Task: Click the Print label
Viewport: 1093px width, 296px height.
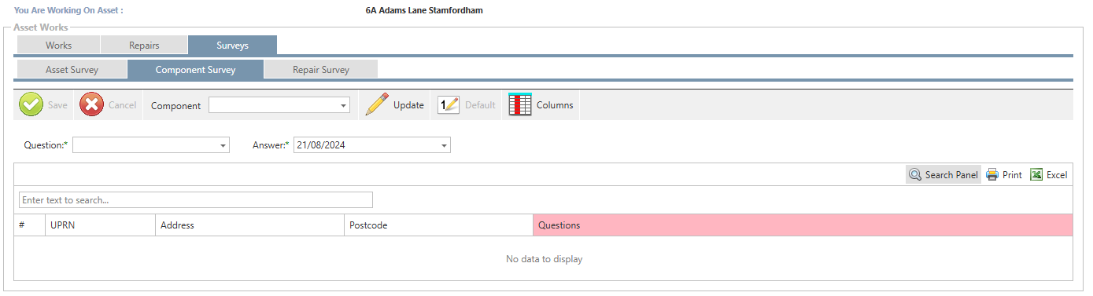Action: pos(1012,175)
